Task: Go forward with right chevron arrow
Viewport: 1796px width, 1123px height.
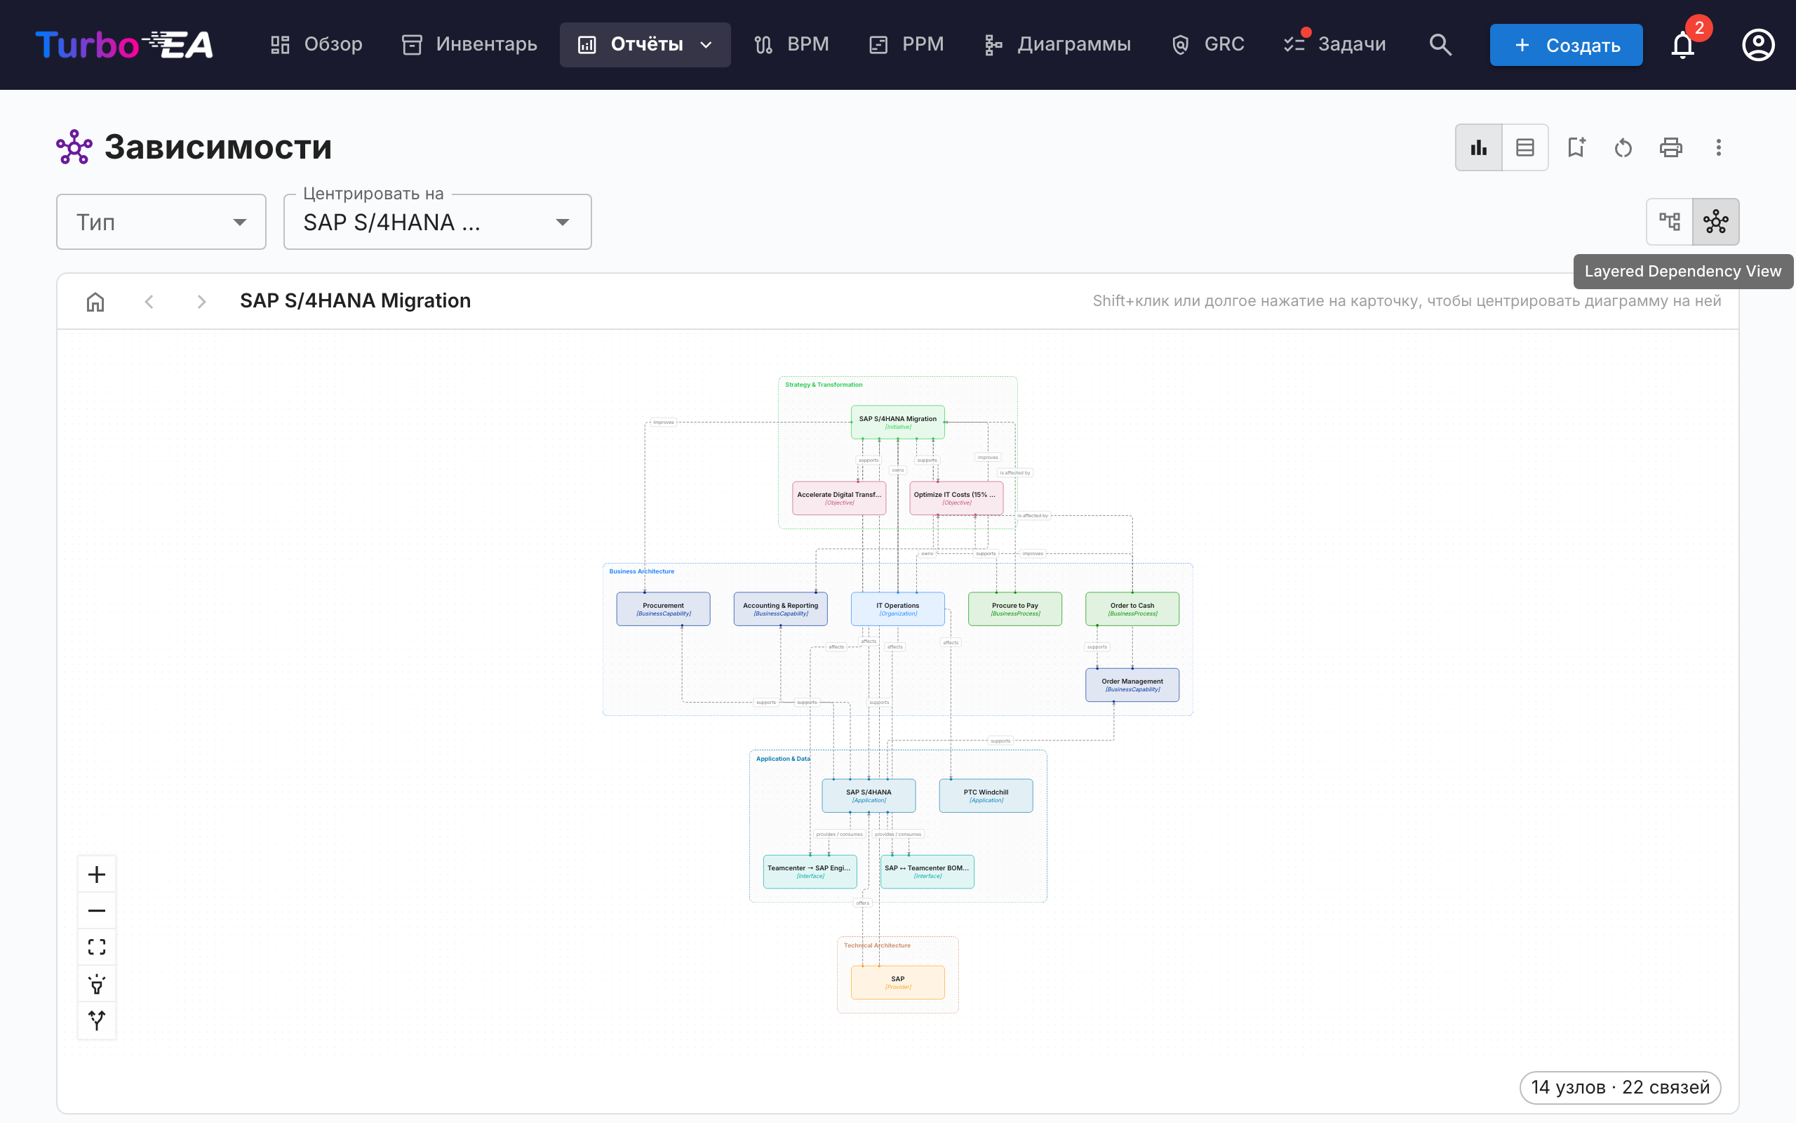Action: tap(201, 302)
